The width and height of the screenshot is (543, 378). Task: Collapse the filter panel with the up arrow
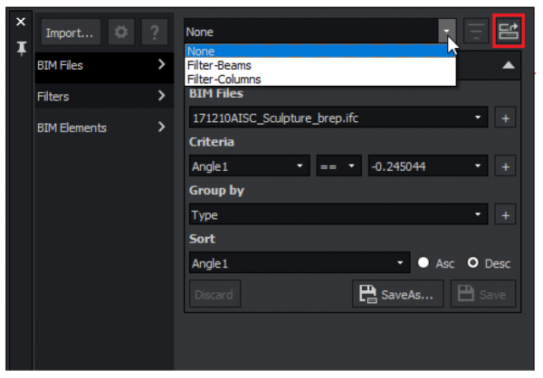508,66
